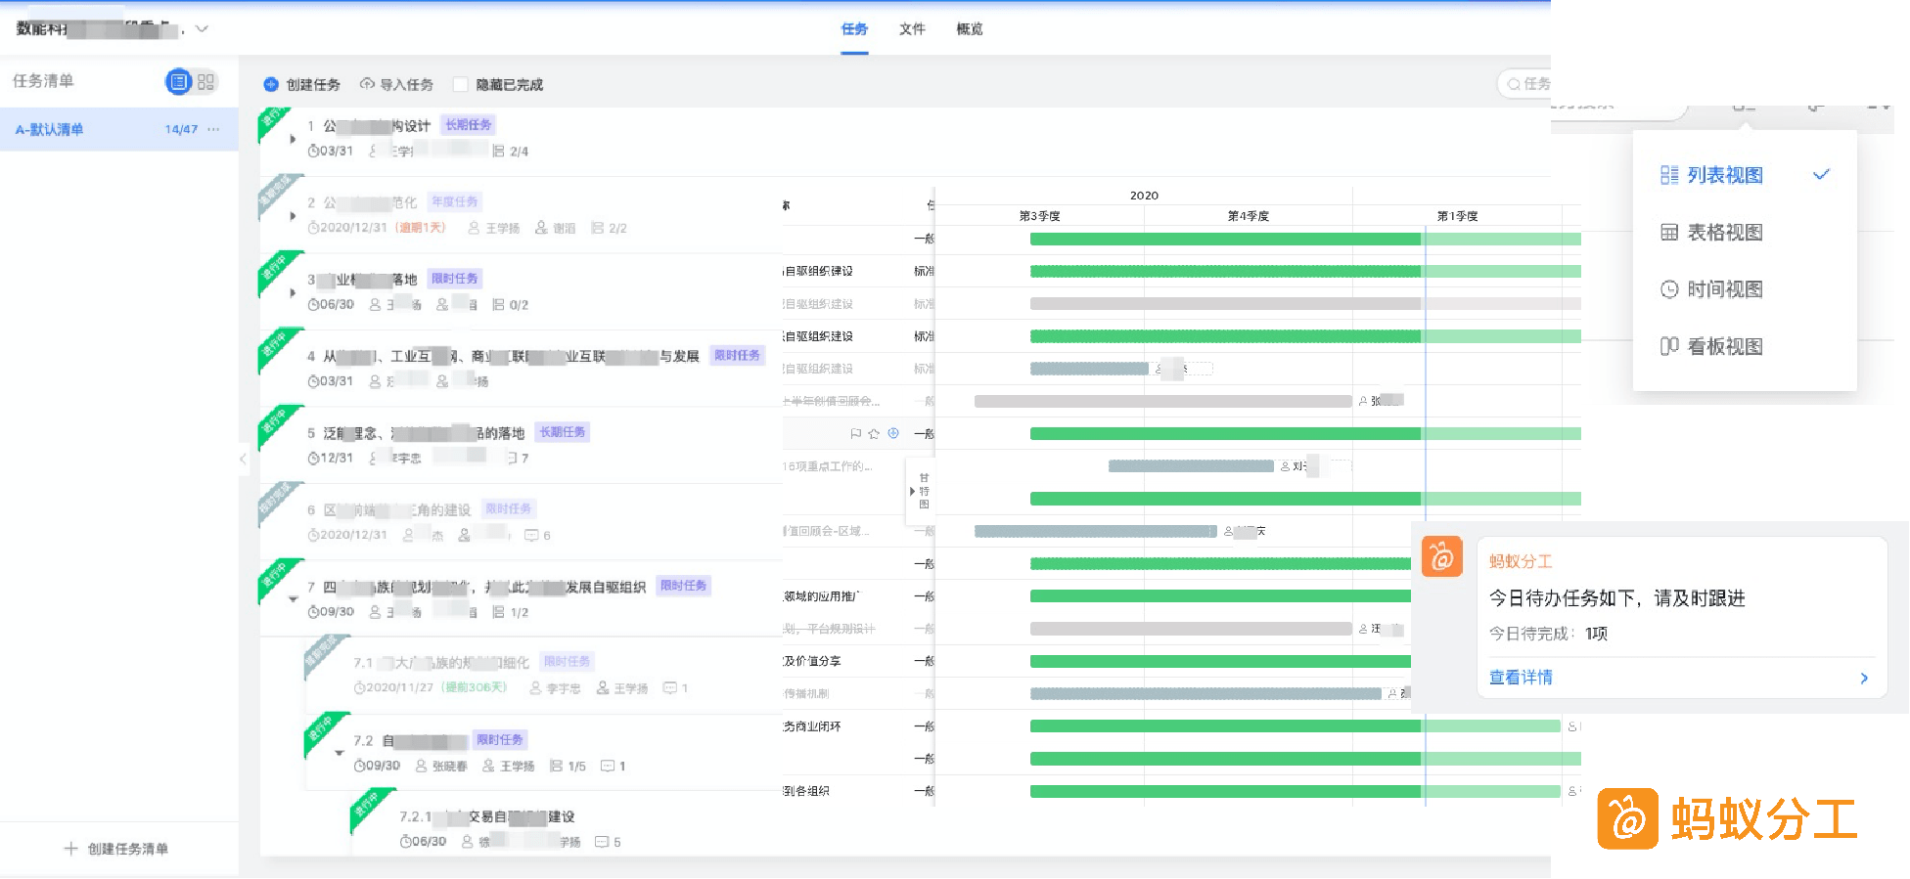
Task: Expand task 3 subtasks
Action: [x=293, y=292]
